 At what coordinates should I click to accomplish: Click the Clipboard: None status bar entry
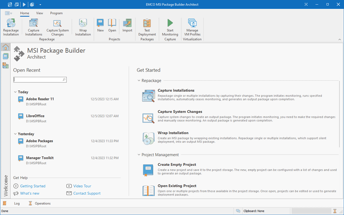tap(254, 211)
